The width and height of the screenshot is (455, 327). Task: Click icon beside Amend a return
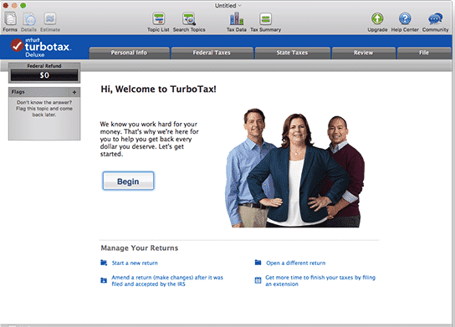(104, 280)
